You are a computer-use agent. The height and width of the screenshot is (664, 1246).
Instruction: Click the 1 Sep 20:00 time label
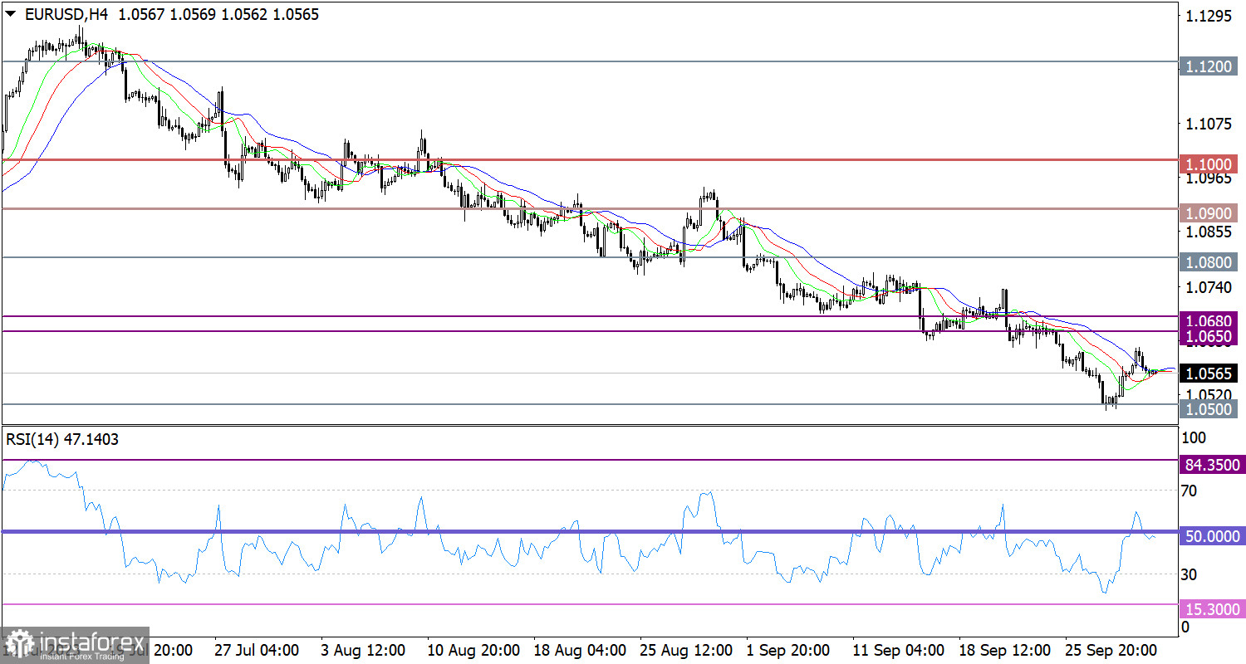pyautogui.click(x=788, y=649)
